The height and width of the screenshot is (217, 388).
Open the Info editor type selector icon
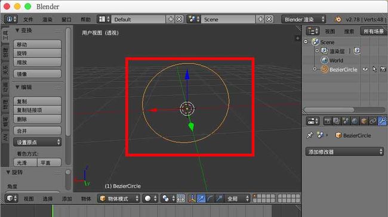[11, 19]
